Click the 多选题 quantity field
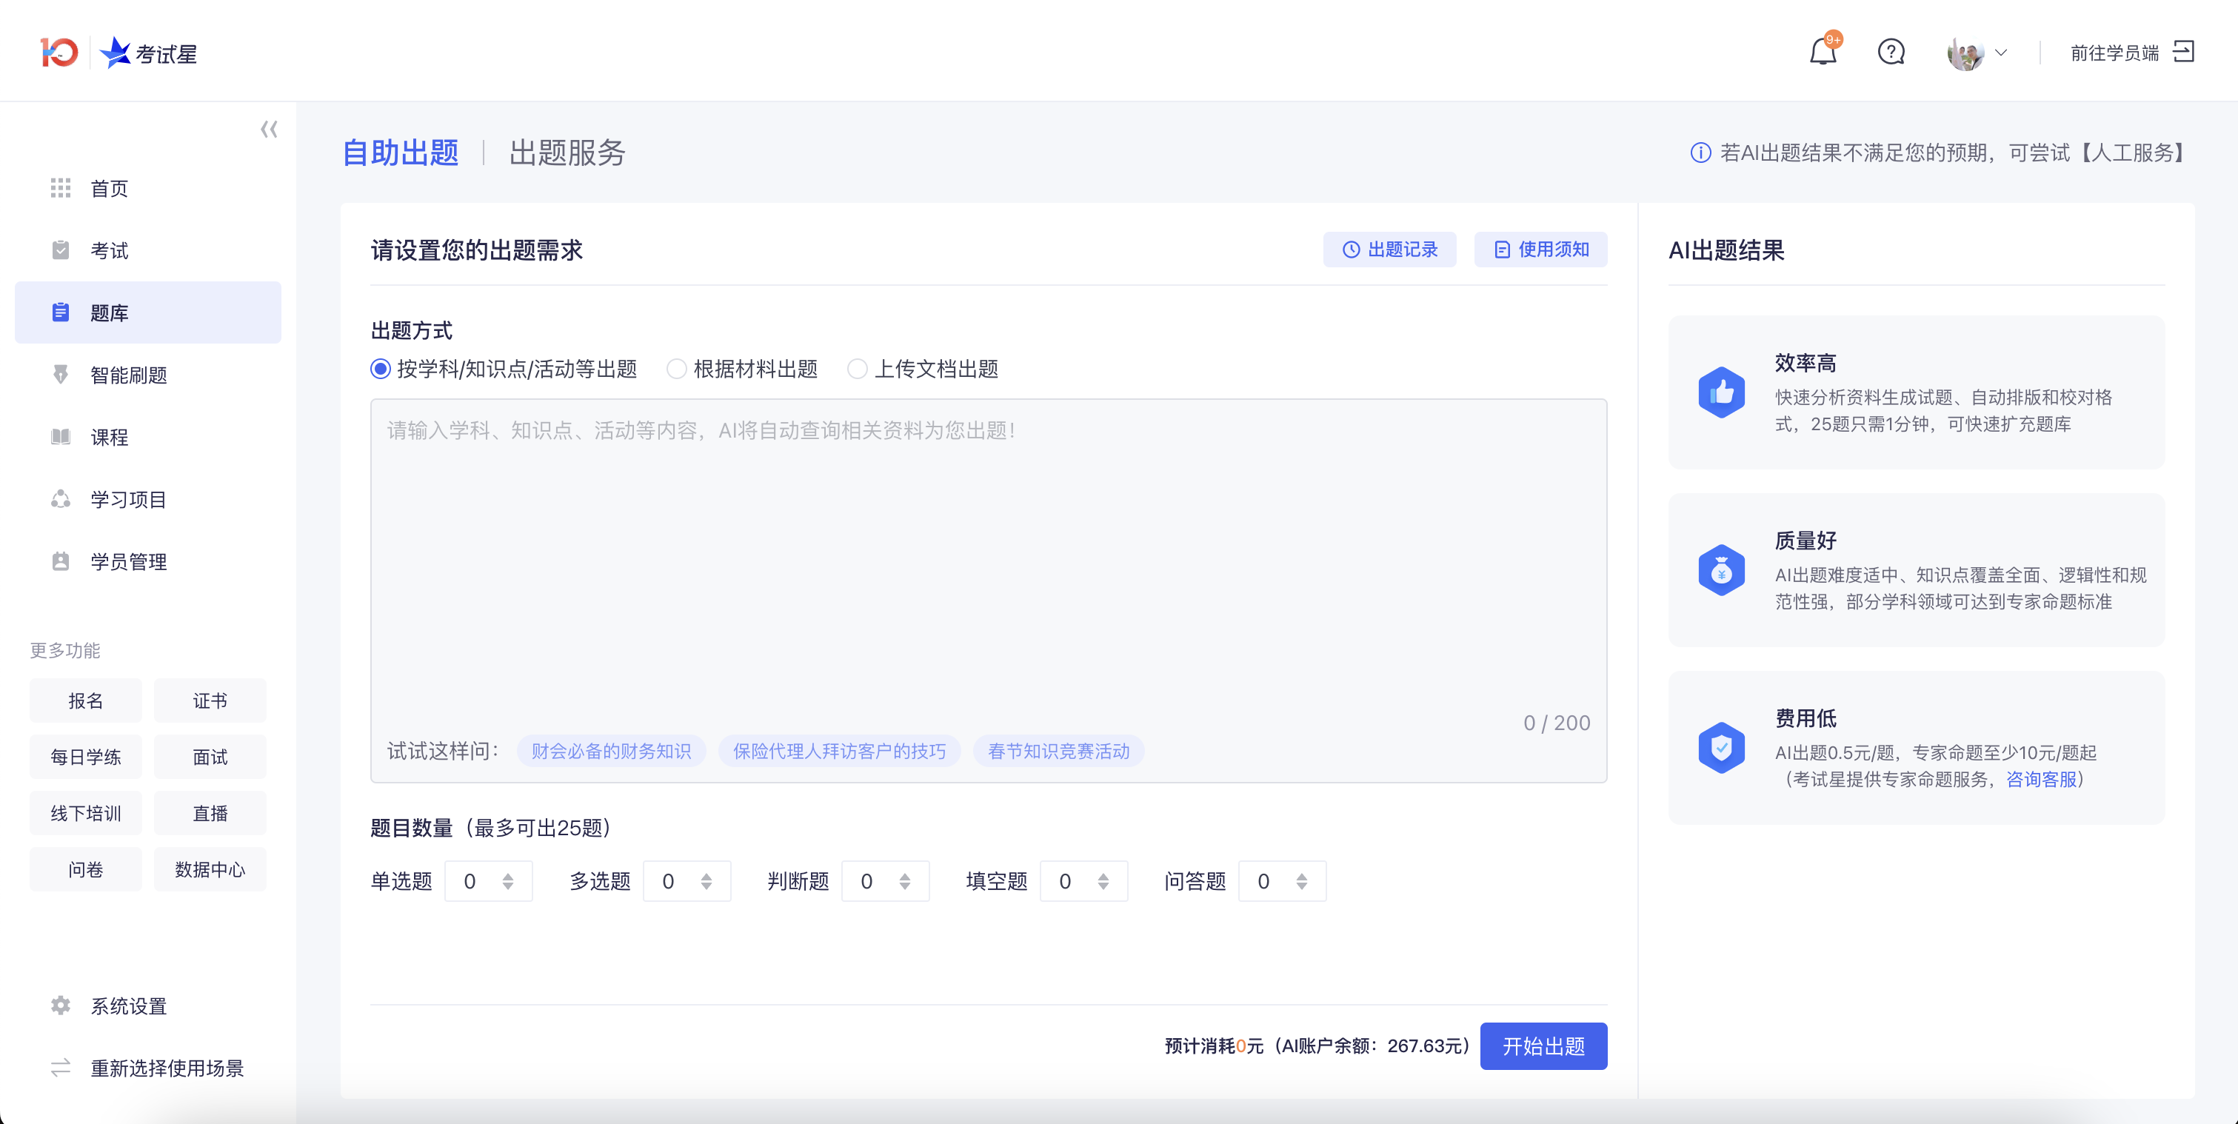This screenshot has width=2238, height=1124. 687,882
